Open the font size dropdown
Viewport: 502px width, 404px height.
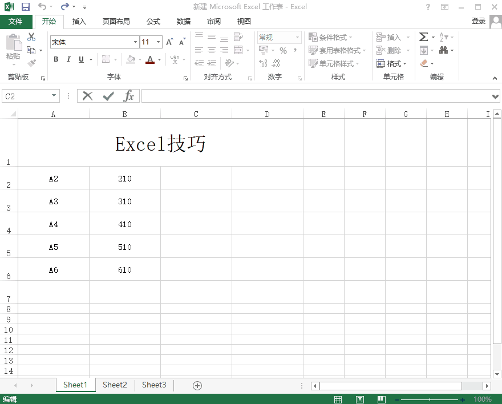point(159,42)
